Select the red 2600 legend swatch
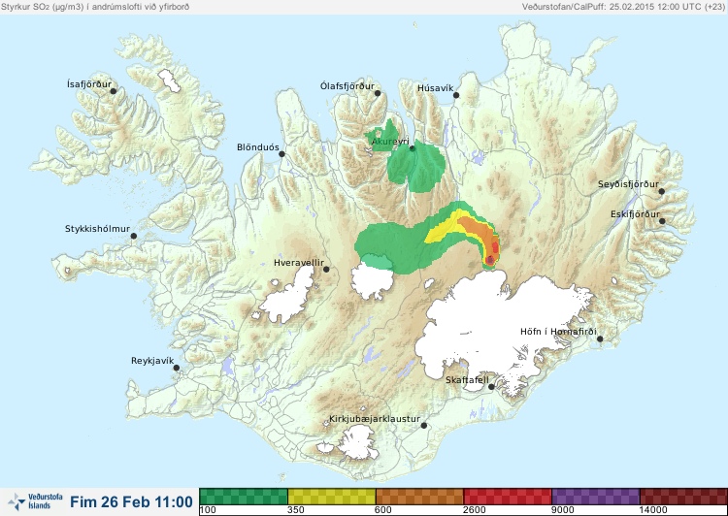The height and width of the screenshot is (516, 728). 508,496
